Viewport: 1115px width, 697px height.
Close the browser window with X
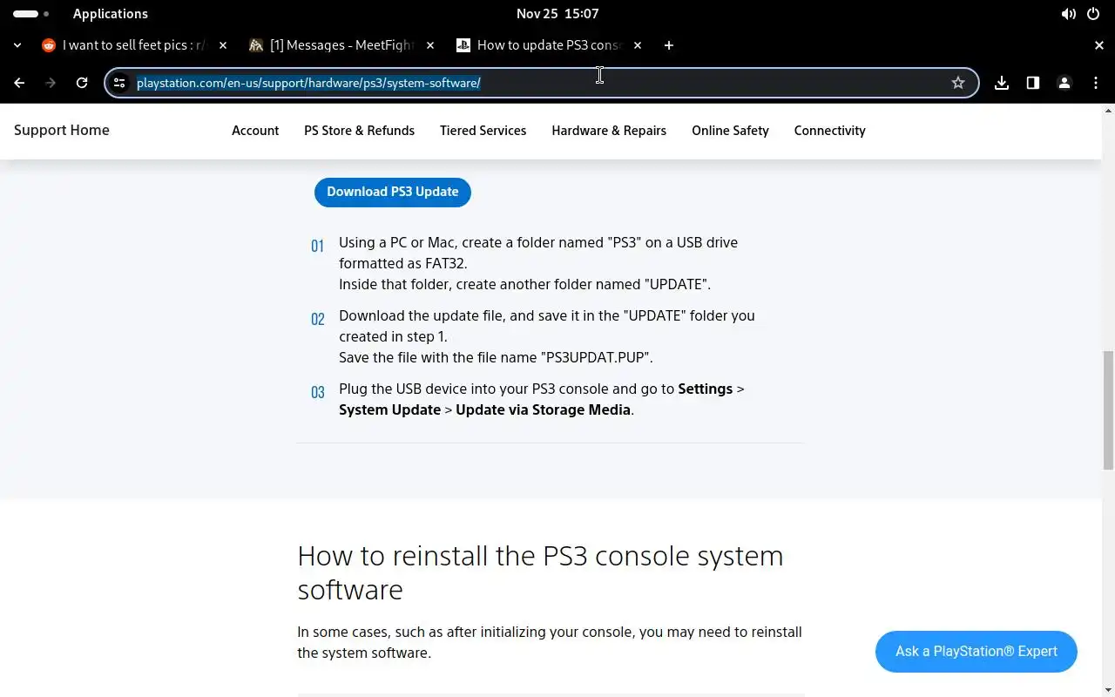pos(1099,45)
